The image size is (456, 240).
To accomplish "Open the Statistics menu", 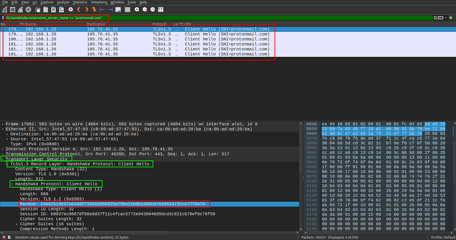I will (x=80, y=2).
